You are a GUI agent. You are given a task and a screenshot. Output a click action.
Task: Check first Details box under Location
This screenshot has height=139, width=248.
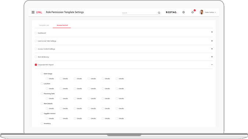click(x=47, y=89)
